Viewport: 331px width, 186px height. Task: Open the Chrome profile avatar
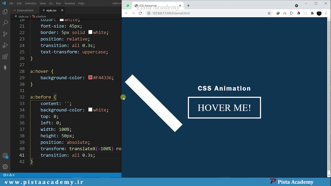click(x=319, y=13)
